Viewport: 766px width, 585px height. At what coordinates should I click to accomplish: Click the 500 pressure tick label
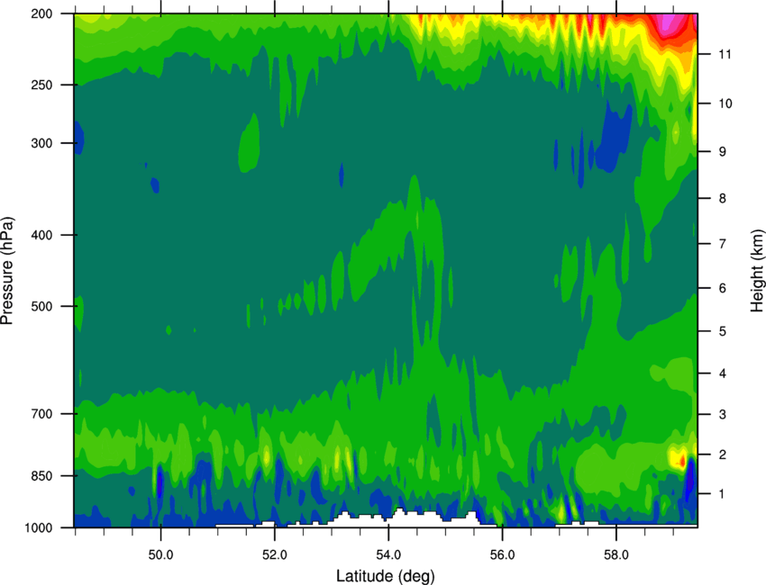tap(41, 306)
